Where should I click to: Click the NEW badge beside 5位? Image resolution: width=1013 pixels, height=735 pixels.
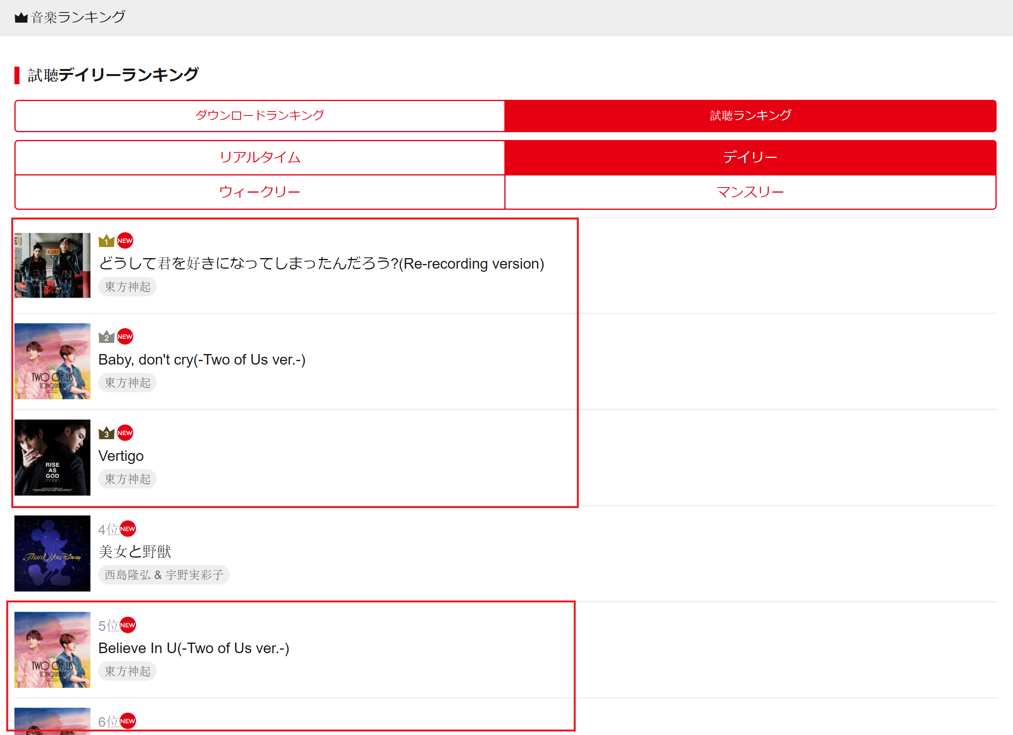point(128,625)
